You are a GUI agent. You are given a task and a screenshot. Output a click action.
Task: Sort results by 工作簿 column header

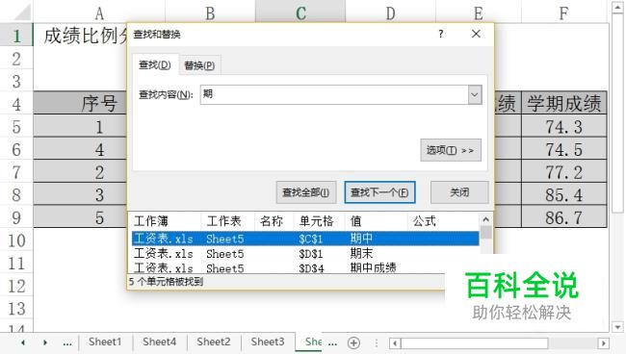[165, 221]
